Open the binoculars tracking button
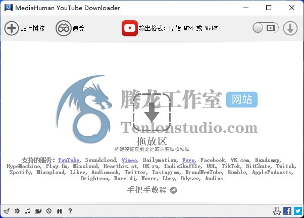 (63, 28)
